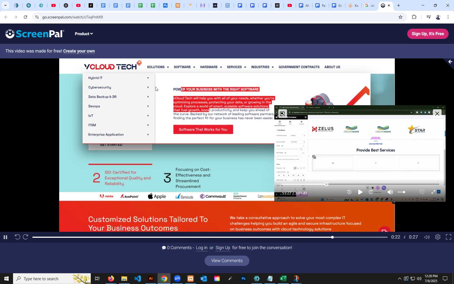Viewport: 454px width, 284px height.
Task: Close the active ScreenPal tab
Action: (389, 5)
